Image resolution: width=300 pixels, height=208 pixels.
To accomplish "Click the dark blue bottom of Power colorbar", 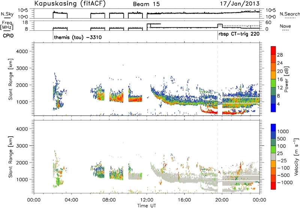I will coord(273,108).
